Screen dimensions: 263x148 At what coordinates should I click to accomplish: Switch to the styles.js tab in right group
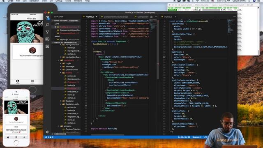[x=168, y=17]
